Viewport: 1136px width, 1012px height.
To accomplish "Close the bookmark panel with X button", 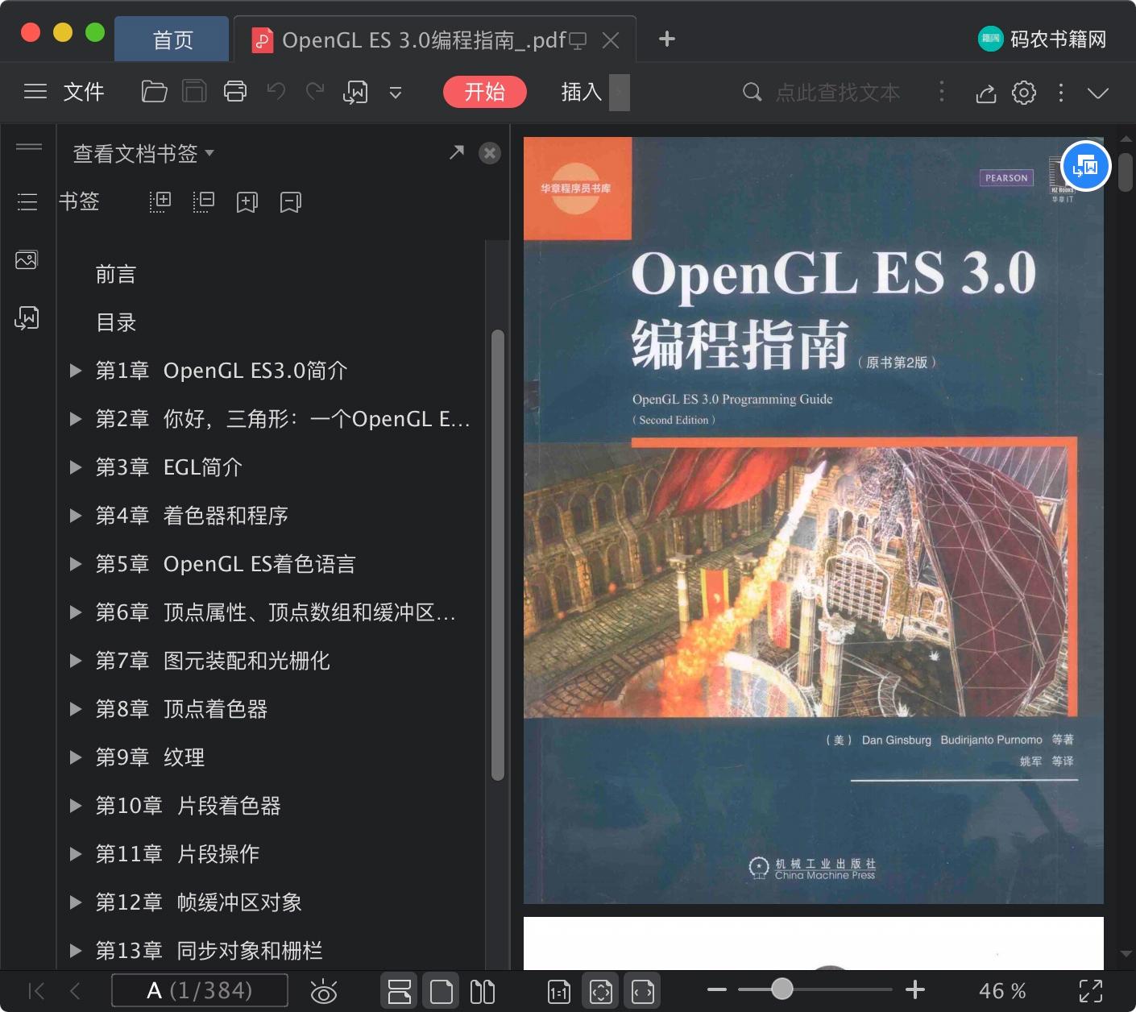I will coord(490,153).
